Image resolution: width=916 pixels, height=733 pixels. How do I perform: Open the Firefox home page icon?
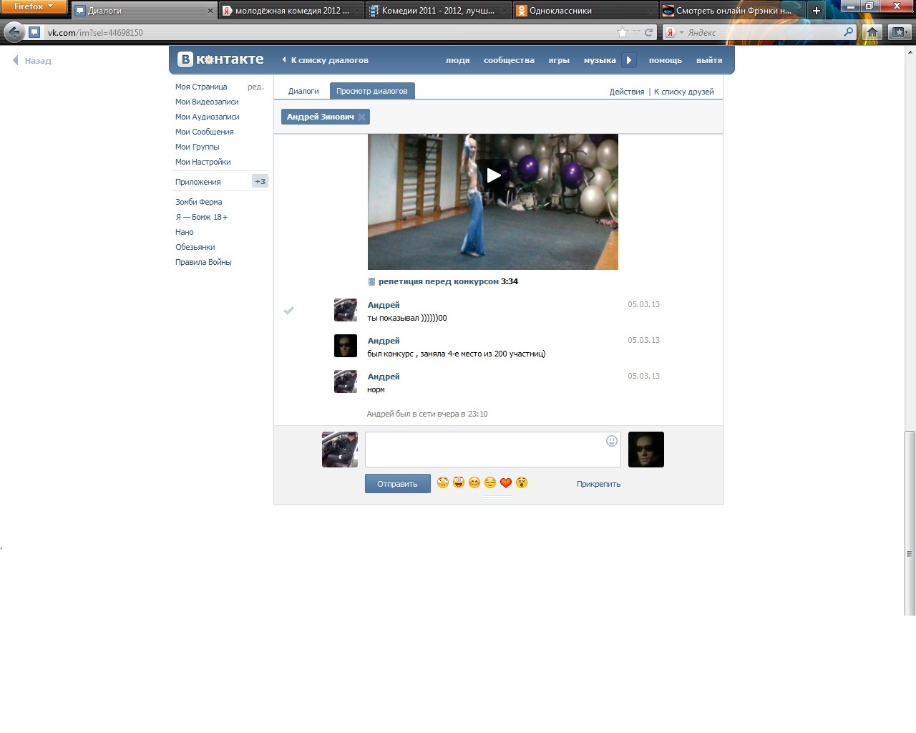click(872, 32)
